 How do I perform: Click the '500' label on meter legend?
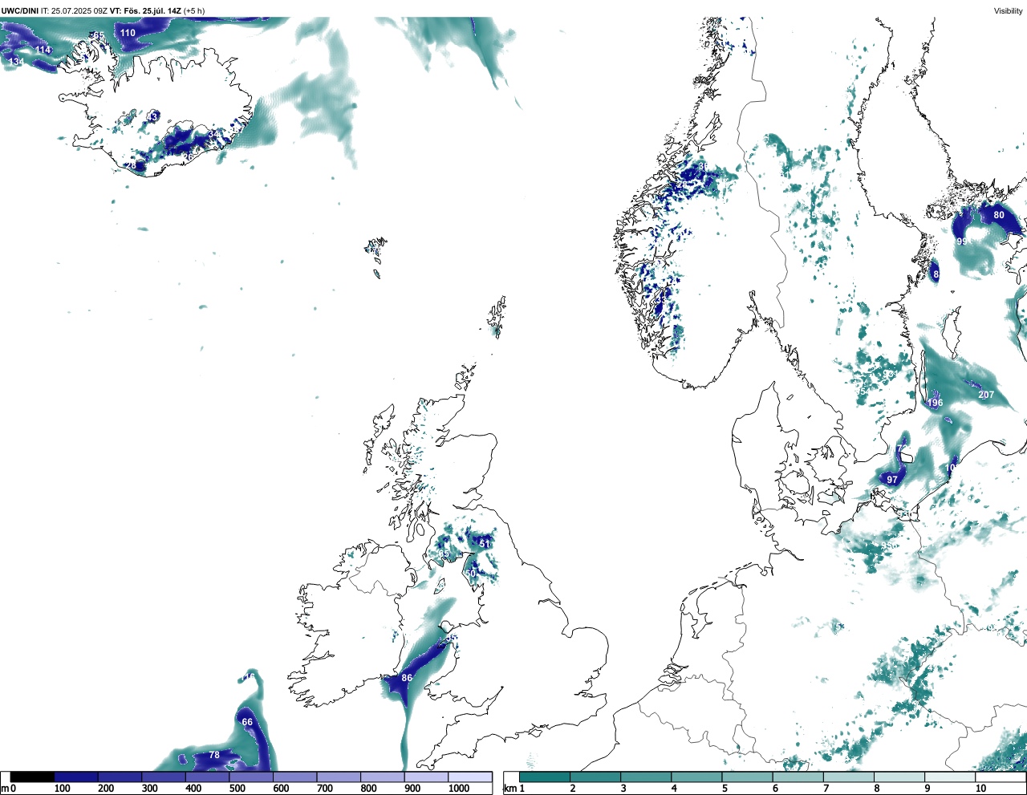click(x=237, y=789)
